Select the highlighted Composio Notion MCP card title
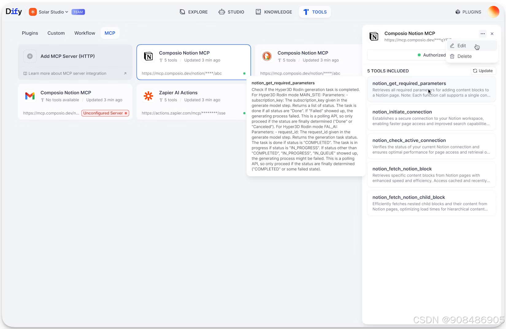506x329 pixels. [x=184, y=53]
